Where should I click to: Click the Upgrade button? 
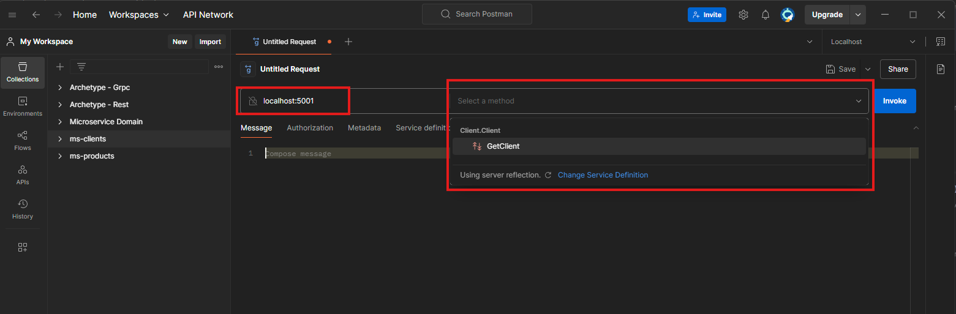827,15
